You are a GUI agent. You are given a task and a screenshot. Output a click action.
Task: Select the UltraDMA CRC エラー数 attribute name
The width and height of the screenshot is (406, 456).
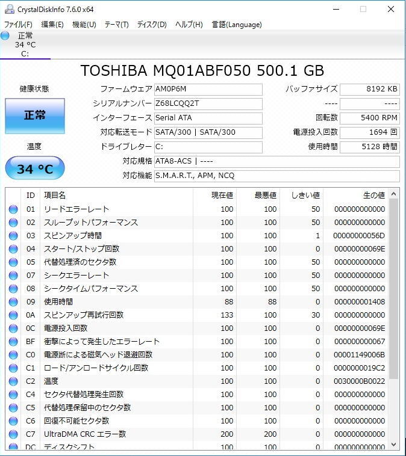tap(85, 434)
